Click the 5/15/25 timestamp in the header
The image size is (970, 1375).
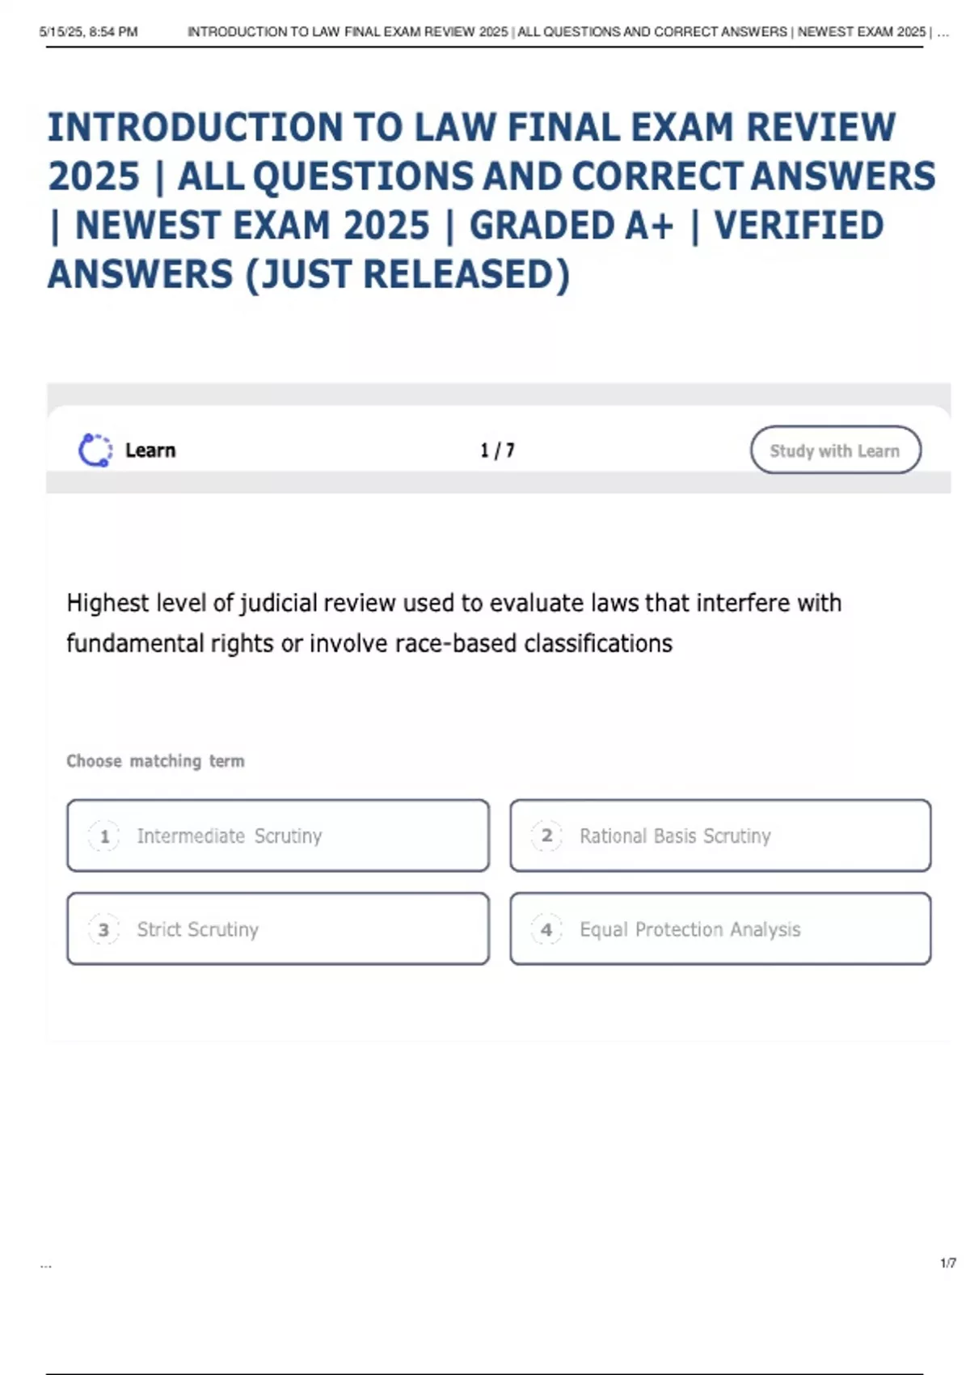[x=88, y=32]
